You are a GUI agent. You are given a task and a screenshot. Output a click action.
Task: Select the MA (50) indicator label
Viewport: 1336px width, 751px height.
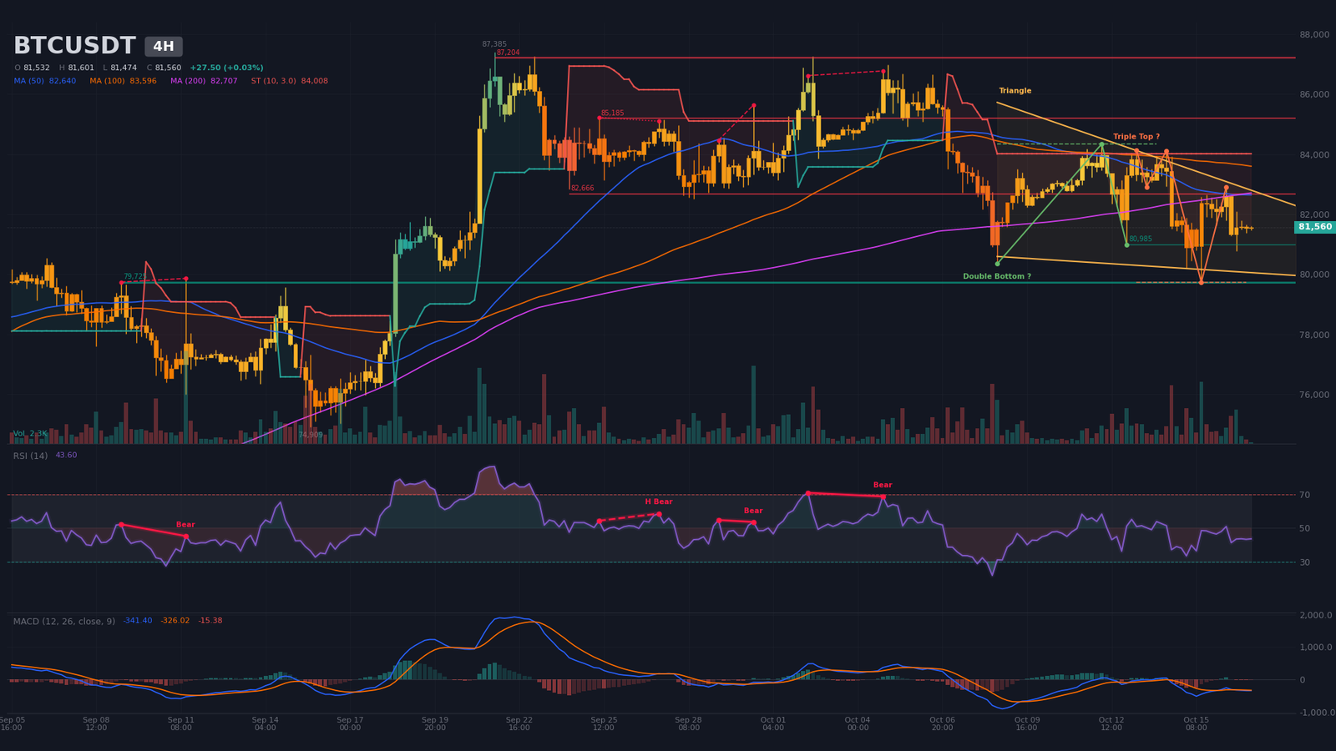click(45, 81)
